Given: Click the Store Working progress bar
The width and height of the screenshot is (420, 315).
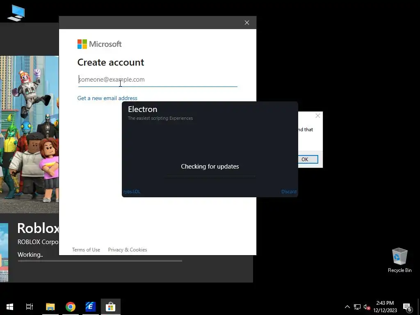Looking at the screenshot, I should (x=100, y=260).
